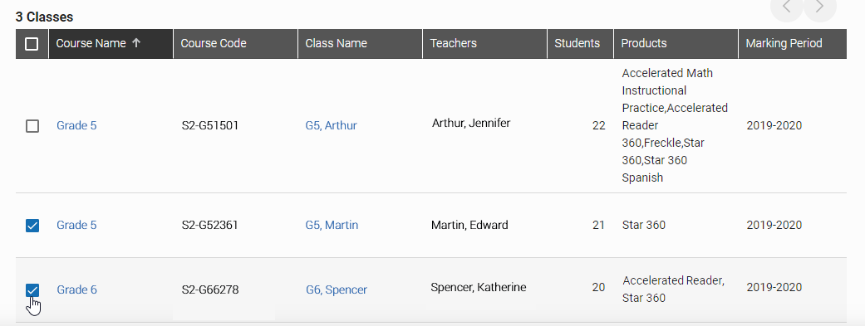Open Grade 5 course link for S2-G51501
Viewport: 865px width, 326px height.
tap(76, 125)
